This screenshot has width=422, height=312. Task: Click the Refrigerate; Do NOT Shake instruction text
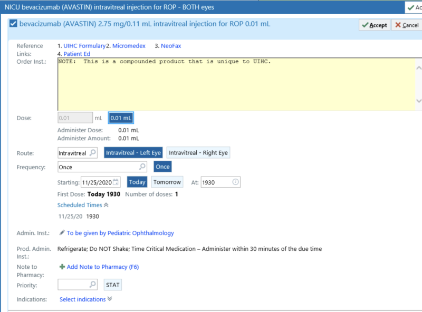189,249
